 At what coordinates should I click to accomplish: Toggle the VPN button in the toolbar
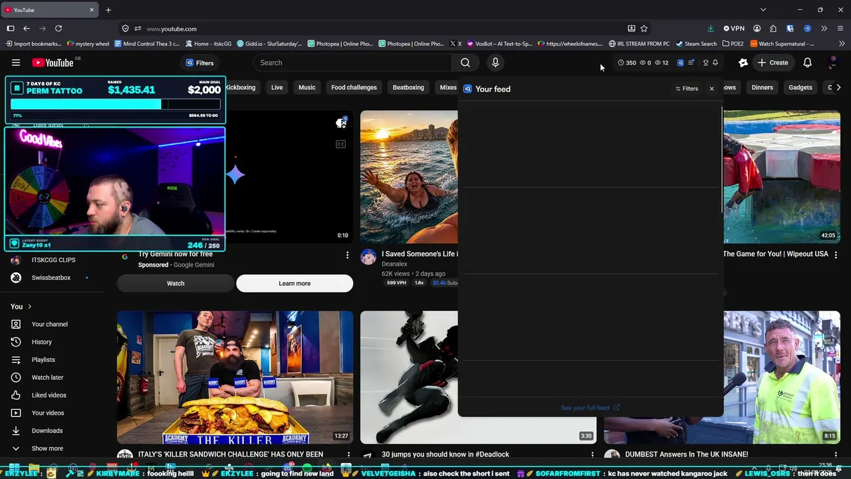(734, 29)
